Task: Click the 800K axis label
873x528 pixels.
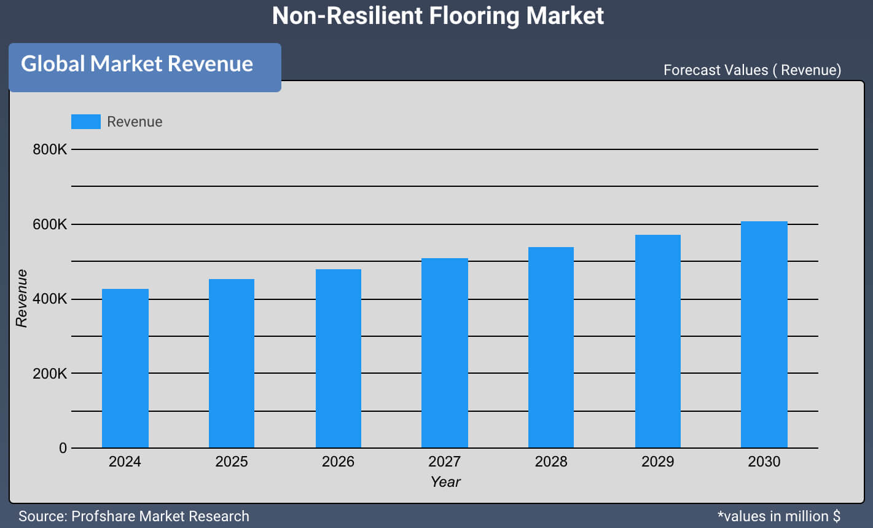Action: point(50,149)
